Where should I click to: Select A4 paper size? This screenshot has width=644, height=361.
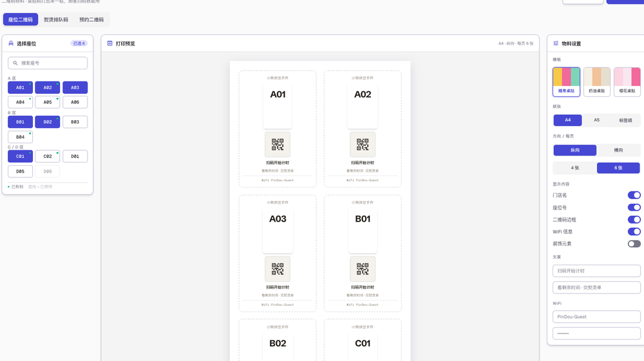[x=567, y=120]
